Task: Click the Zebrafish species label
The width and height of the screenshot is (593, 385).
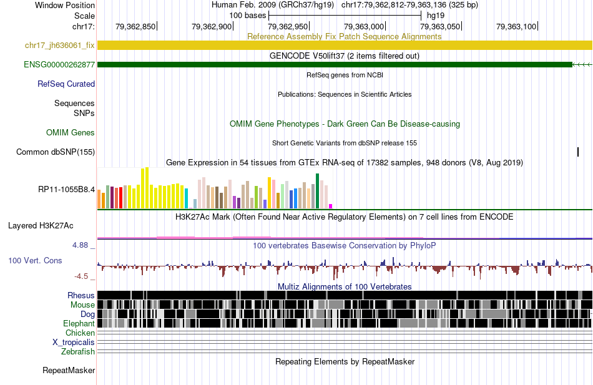Action: point(78,352)
